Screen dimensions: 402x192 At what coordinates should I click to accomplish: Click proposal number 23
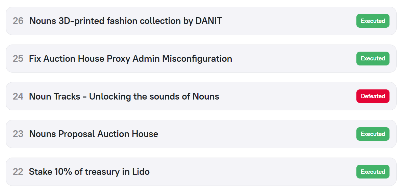click(x=18, y=134)
